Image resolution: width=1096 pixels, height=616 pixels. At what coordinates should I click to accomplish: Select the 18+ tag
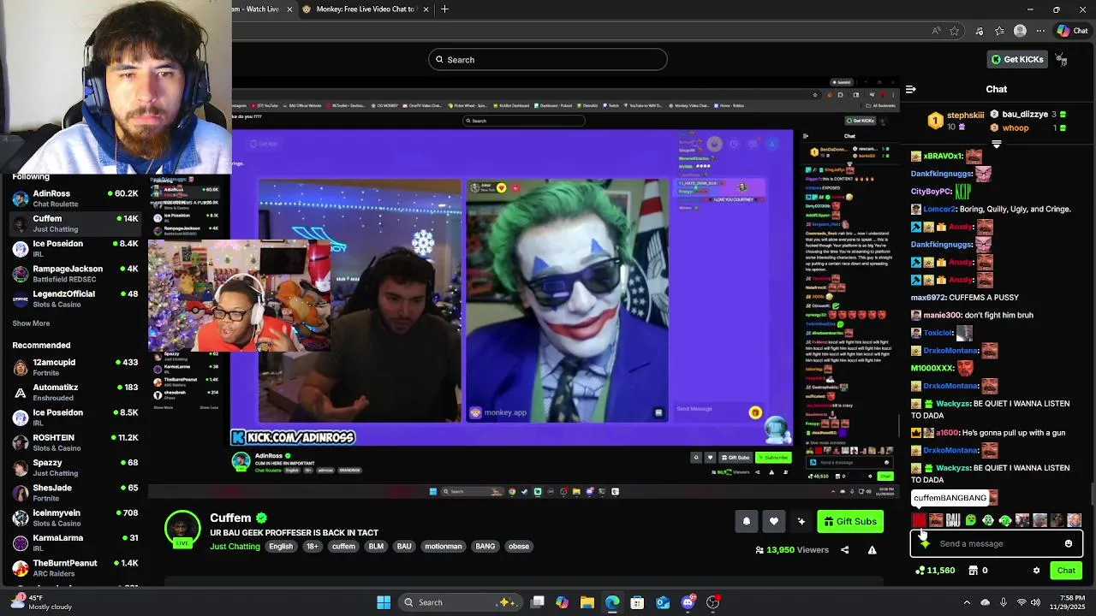point(312,546)
